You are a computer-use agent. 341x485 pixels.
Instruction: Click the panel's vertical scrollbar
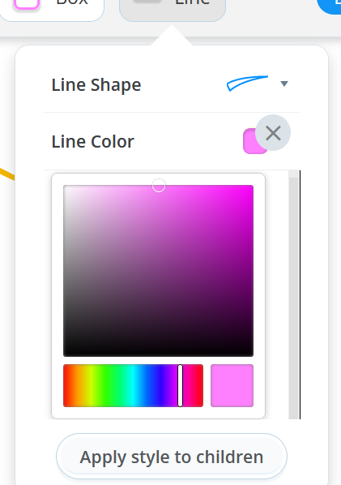click(294, 294)
